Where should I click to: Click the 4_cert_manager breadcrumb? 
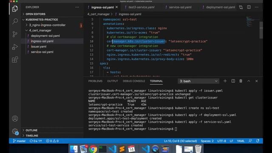pos(98,14)
